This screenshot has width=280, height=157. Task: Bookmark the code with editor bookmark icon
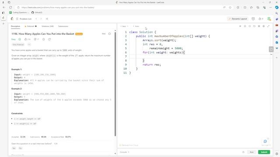point(245,26)
